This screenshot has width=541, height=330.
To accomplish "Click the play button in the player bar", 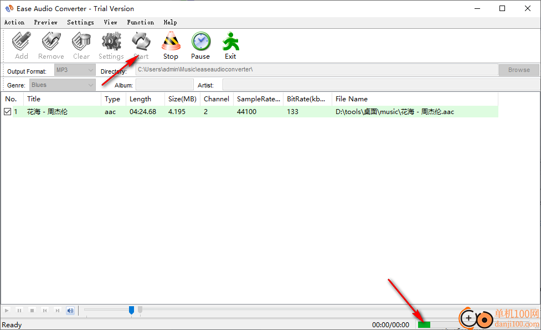I will pyautogui.click(x=7, y=311).
